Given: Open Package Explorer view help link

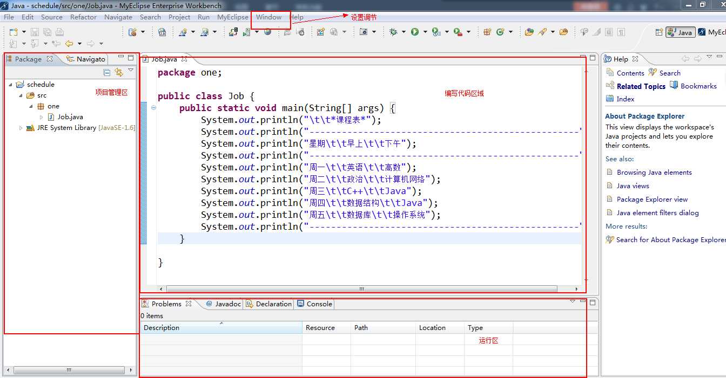Looking at the screenshot, I should coord(653,200).
